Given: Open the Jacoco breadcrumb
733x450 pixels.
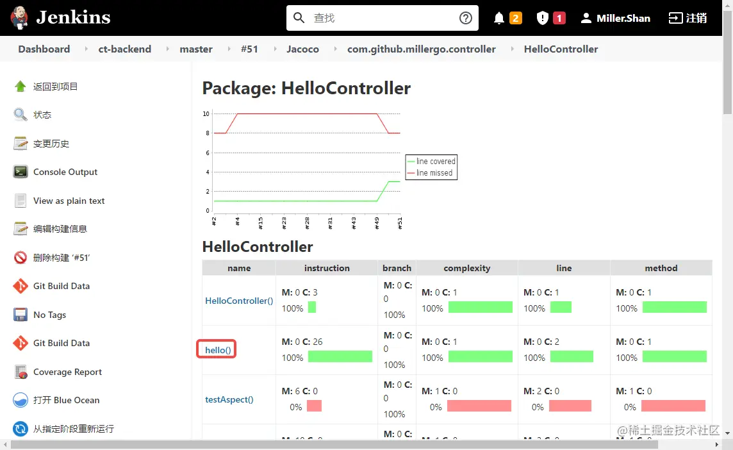Looking at the screenshot, I should point(302,49).
